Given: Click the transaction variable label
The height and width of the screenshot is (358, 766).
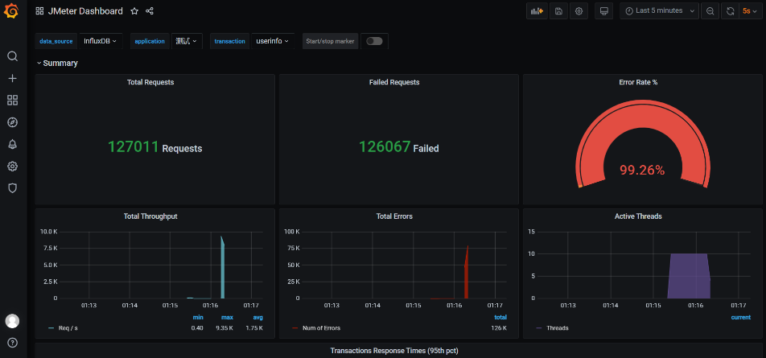Looking at the screenshot, I should tap(229, 41).
